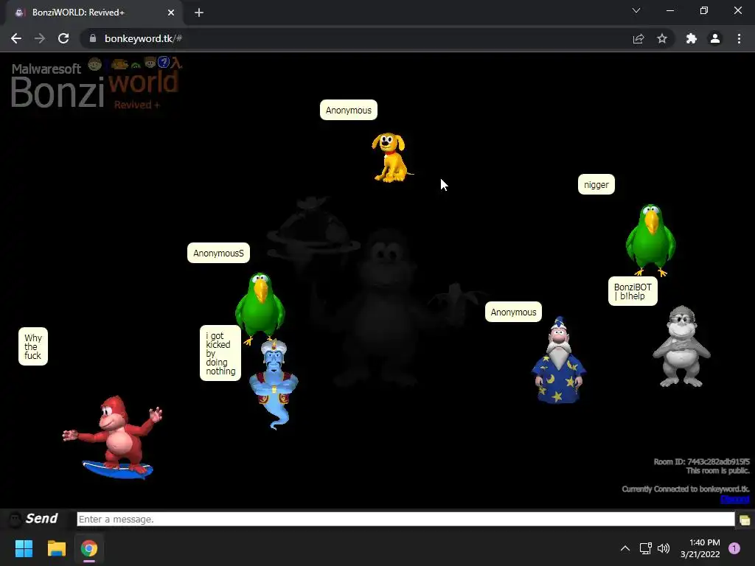Screen dimensions: 755x566
Task: Click the wizard in the star robe
Action: [559, 360]
